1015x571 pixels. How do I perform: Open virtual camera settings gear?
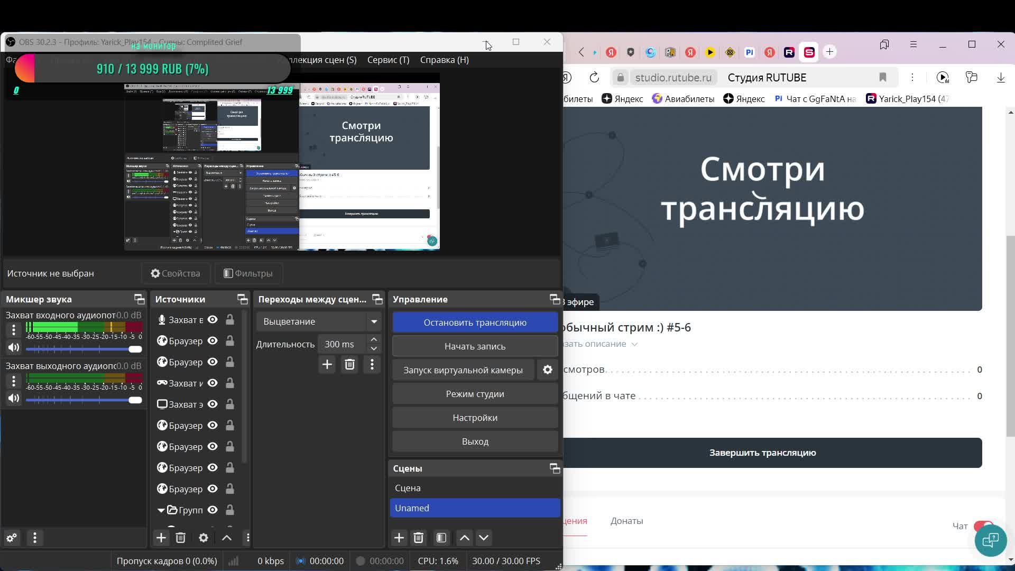tap(548, 370)
